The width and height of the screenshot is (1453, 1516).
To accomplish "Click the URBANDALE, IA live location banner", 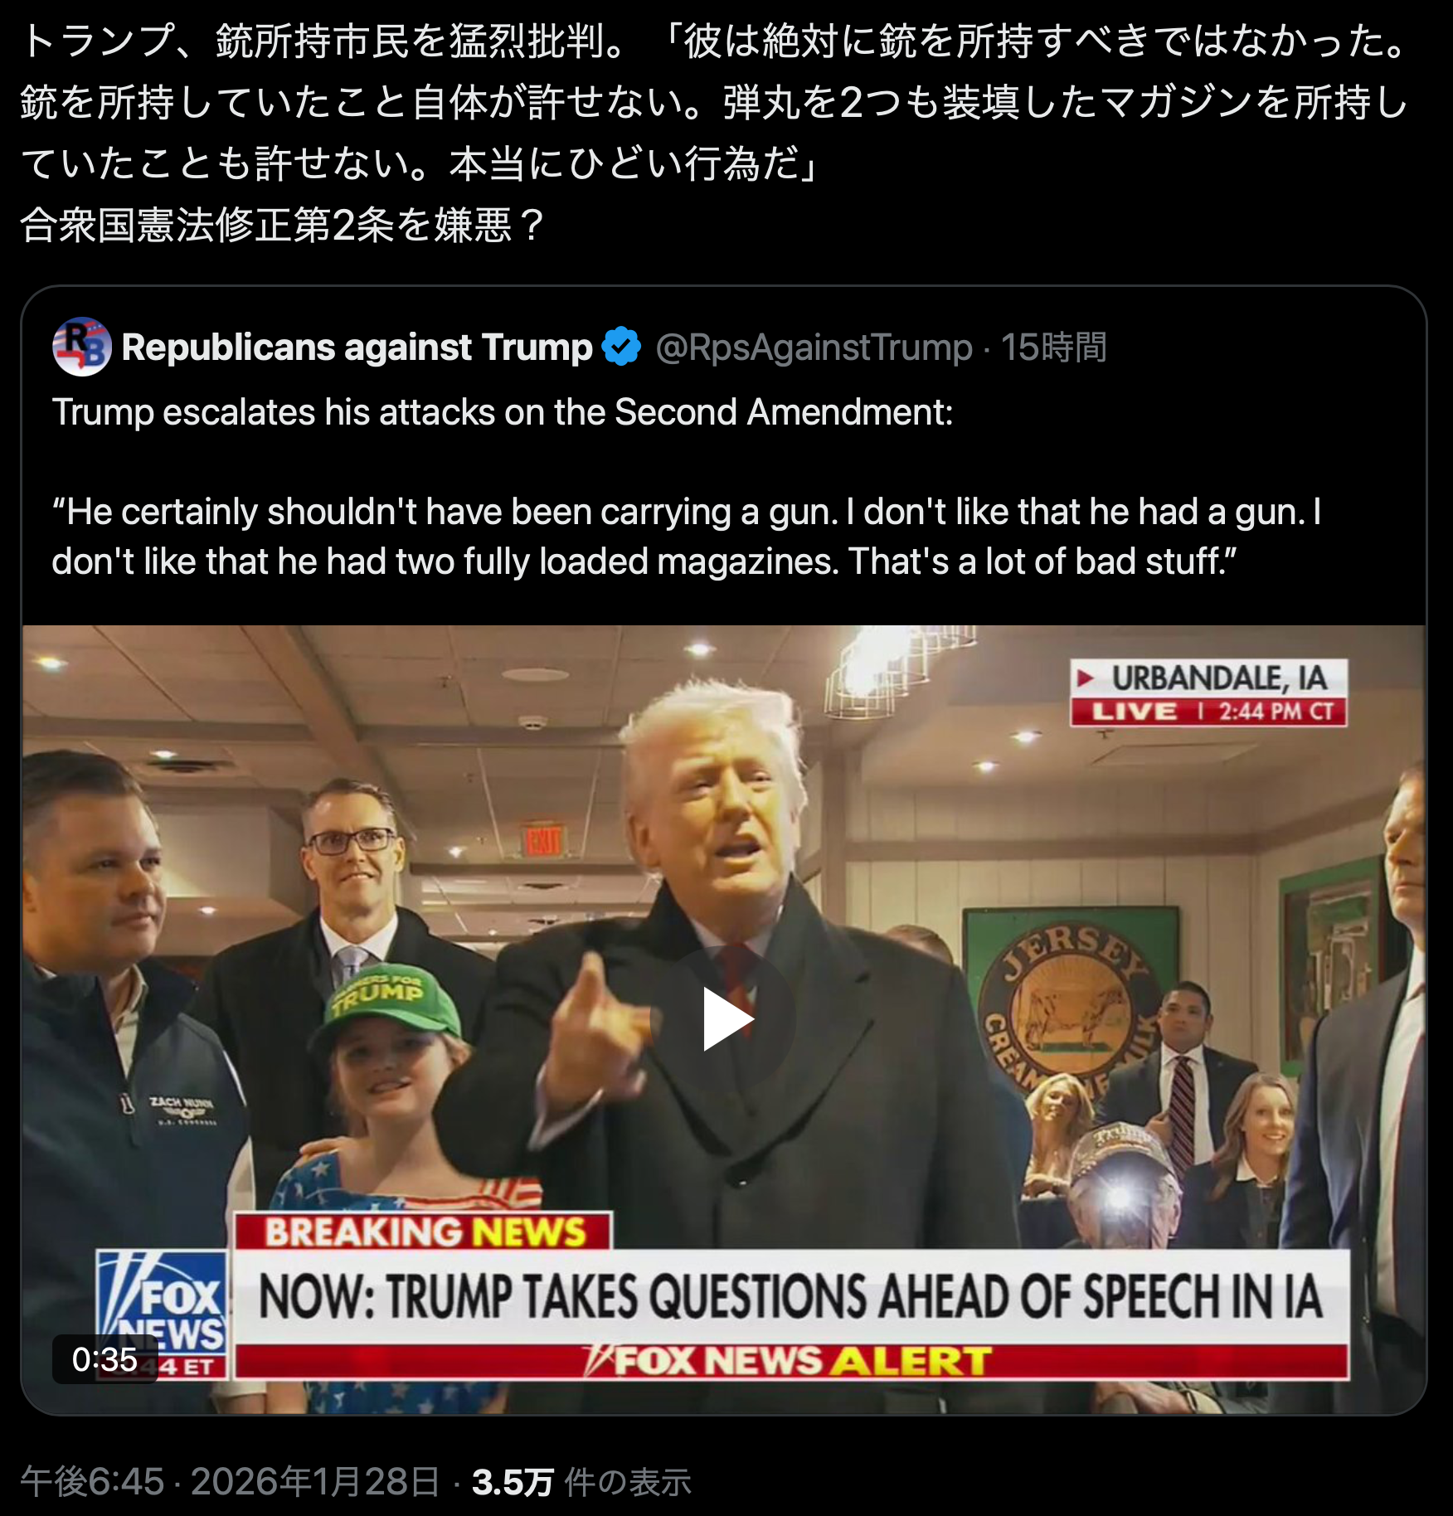I will click(x=1208, y=692).
